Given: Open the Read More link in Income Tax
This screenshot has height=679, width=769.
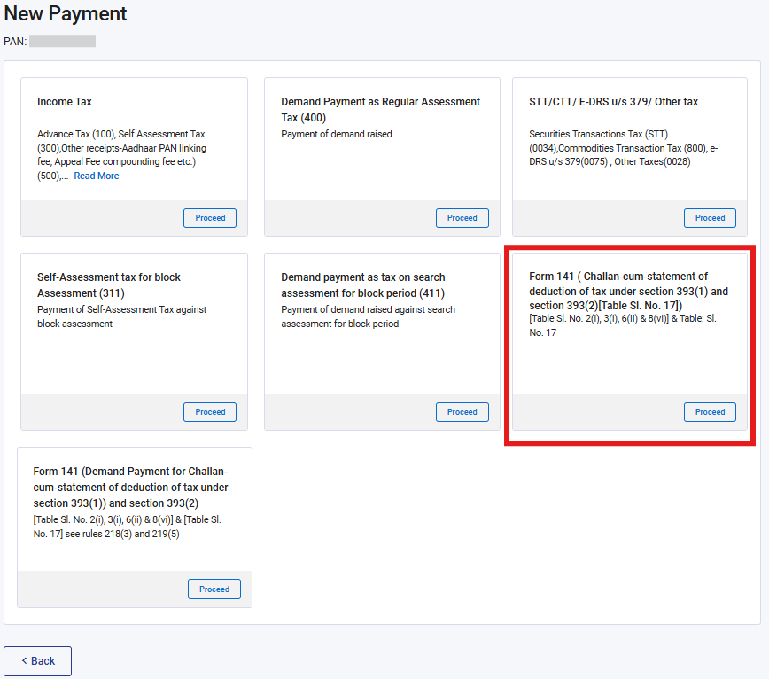Looking at the screenshot, I should coord(97,176).
